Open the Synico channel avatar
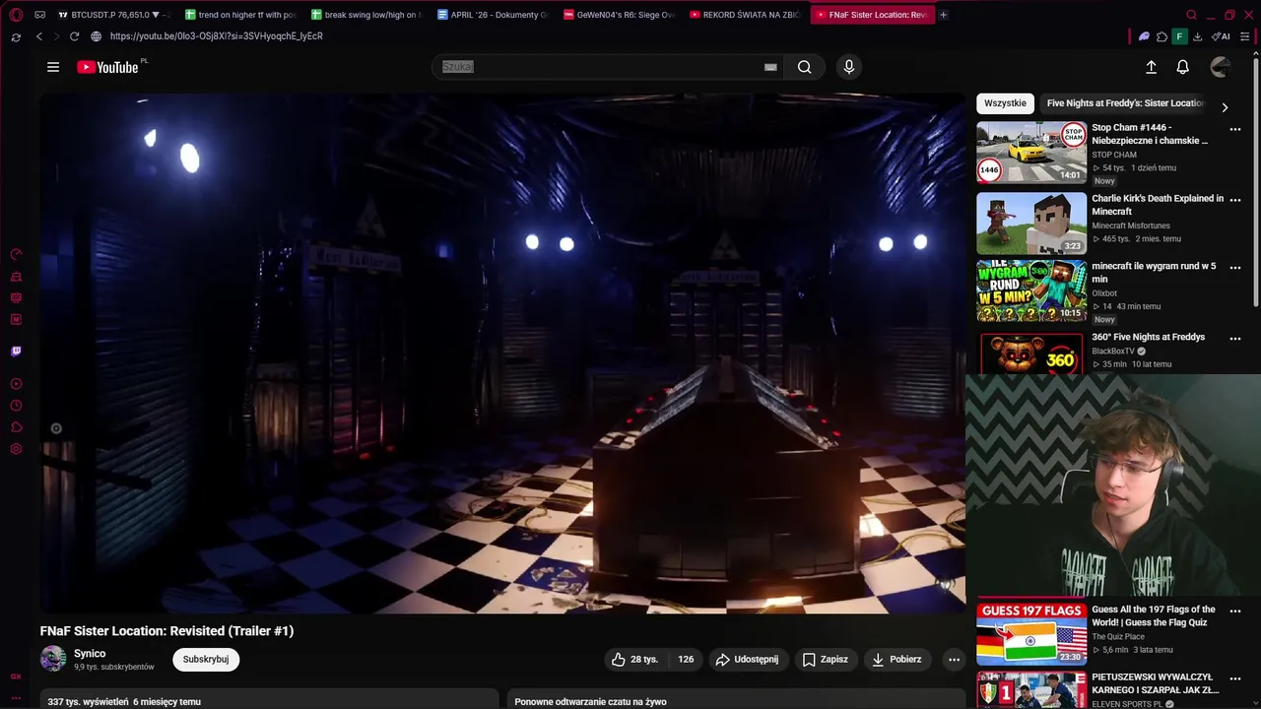Image resolution: width=1261 pixels, height=709 pixels. coord(53,659)
